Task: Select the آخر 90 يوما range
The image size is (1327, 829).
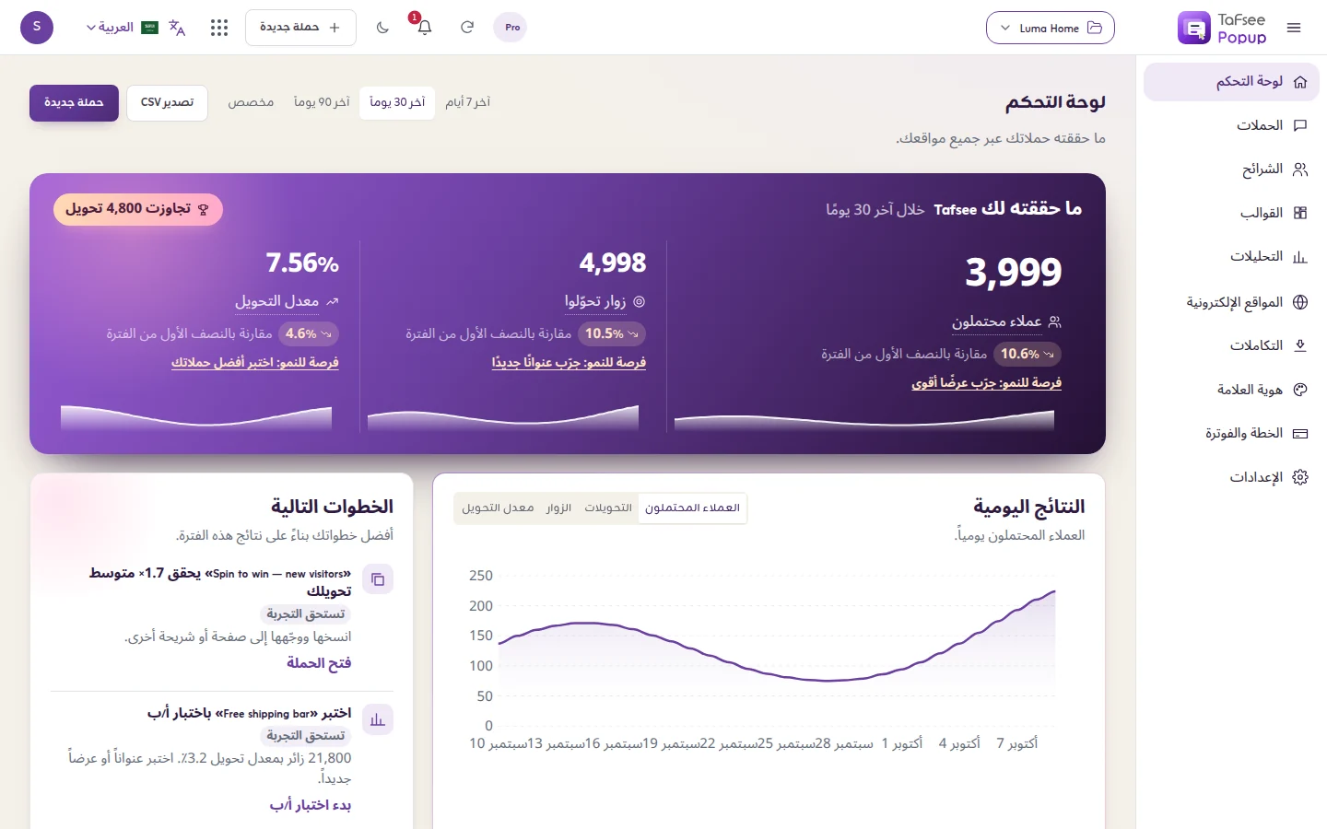Action: click(x=322, y=102)
